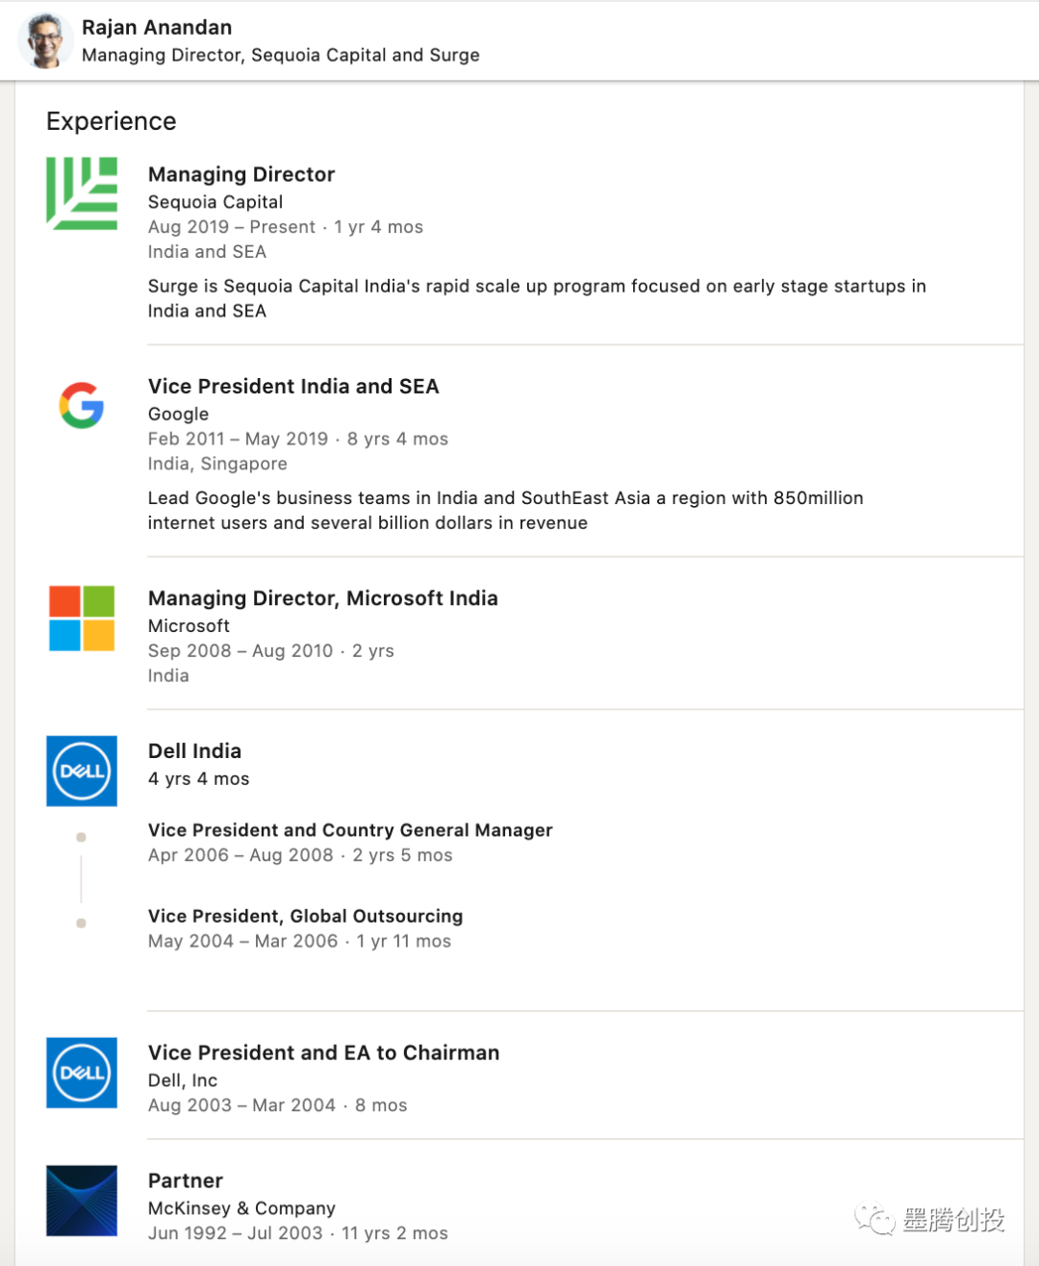The height and width of the screenshot is (1266, 1039).
Task: Click Vice President and EA to Chairman
Action: pos(323,1052)
